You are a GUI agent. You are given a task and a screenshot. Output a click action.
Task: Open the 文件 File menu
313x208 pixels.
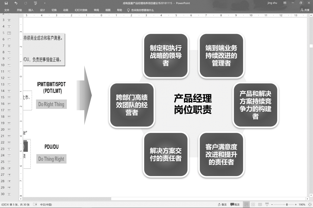coord(7,10)
